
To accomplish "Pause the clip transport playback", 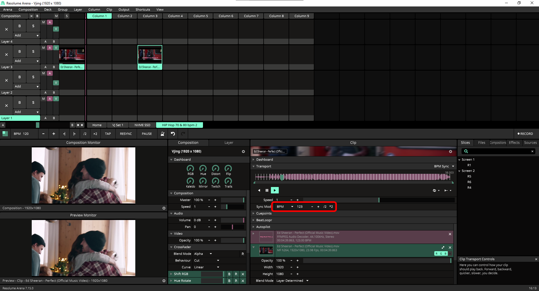I will click(x=267, y=190).
